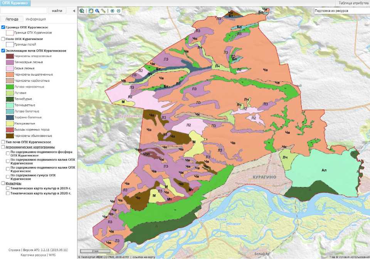370x259 pixels.
Task: Click the zoom out minus icon
Action: point(118,11)
